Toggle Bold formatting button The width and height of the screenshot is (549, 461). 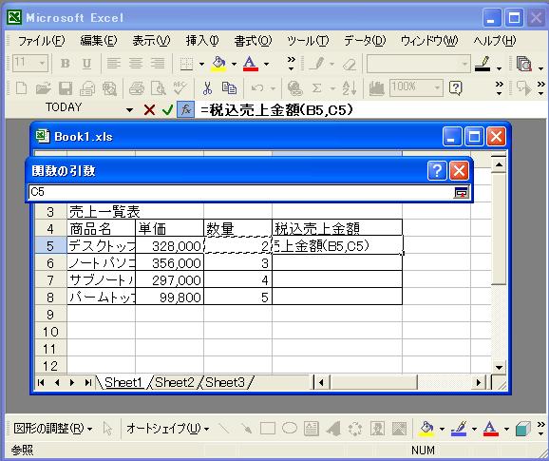click(66, 64)
